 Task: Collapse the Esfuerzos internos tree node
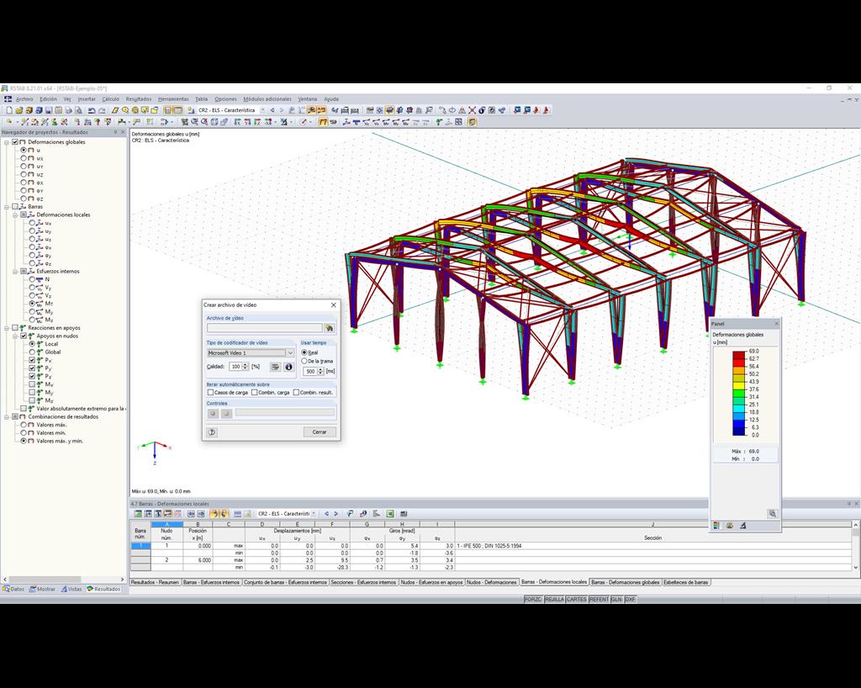pyautogui.click(x=15, y=271)
